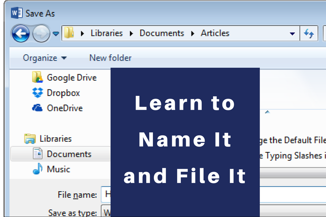Open the recent locations dropdown arrow
The image size is (326, 217).
[56, 33]
